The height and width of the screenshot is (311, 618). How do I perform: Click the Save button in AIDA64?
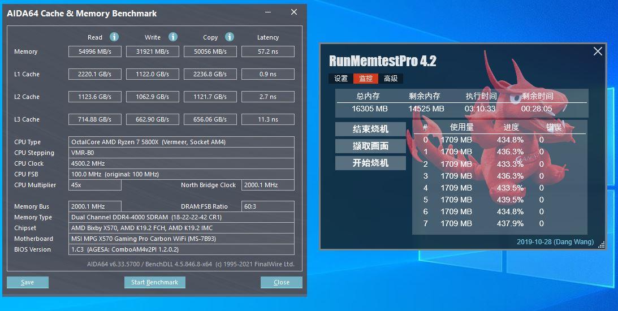click(28, 282)
